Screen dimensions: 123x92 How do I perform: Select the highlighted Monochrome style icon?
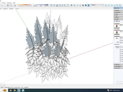pyautogui.click(x=89, y=5)
